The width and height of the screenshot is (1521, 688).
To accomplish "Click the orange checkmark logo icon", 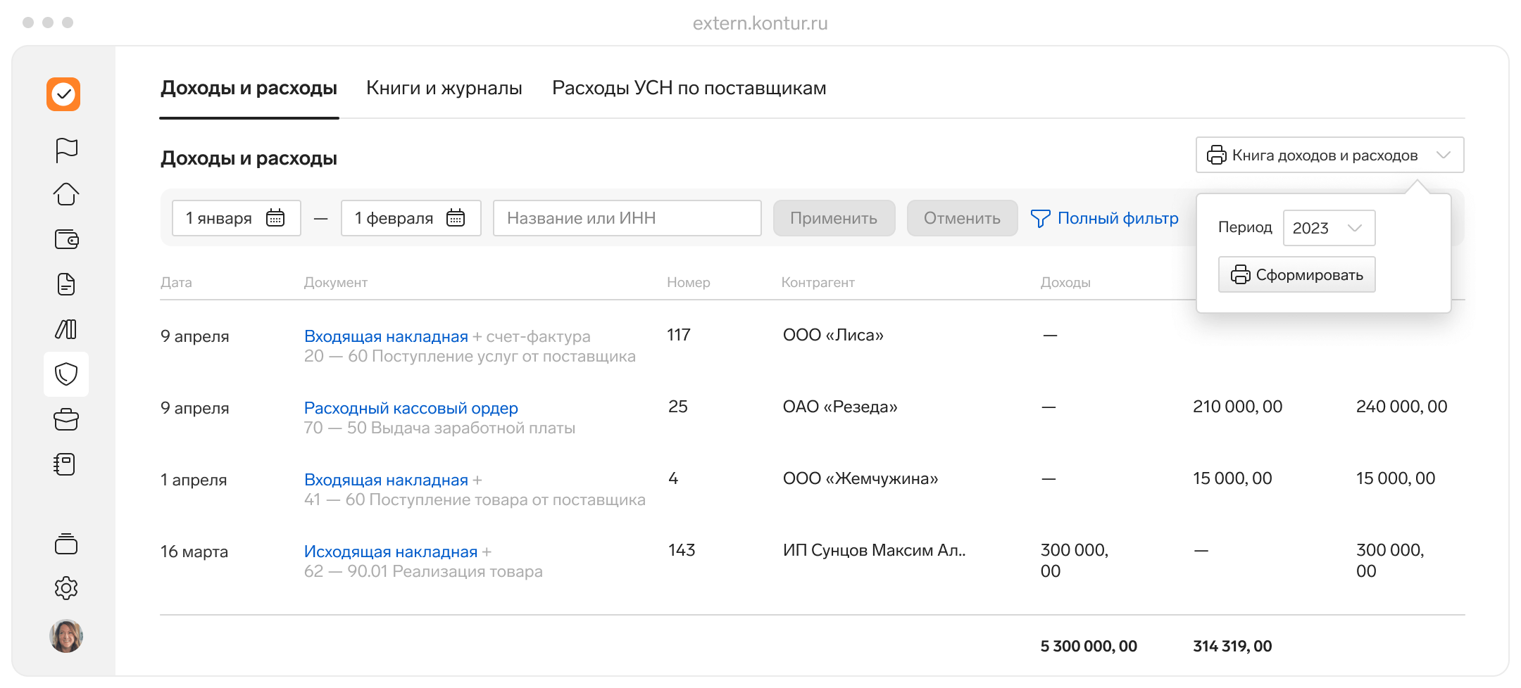I will click(63, 94).
